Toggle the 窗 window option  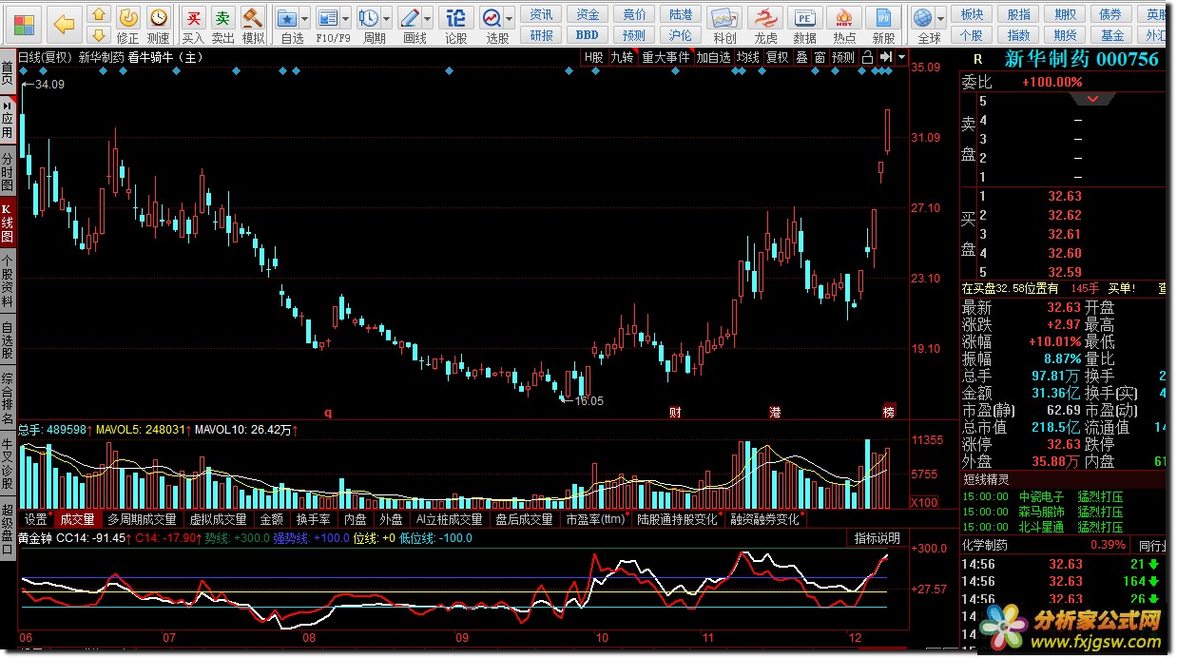[819, 57]
